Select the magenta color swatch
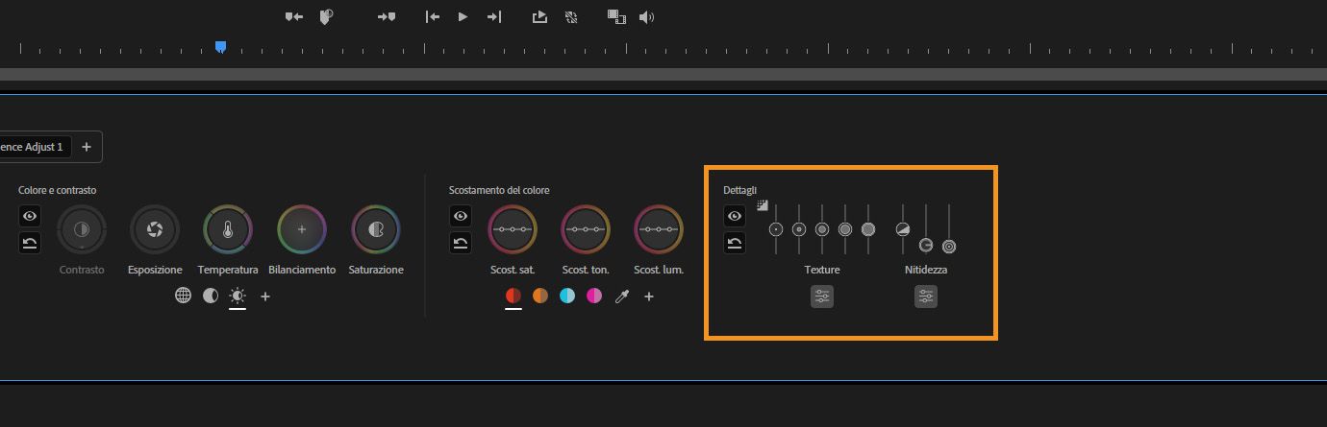Image resolution: width=1327 pixels, height=427 pixels. coord(594,297)
